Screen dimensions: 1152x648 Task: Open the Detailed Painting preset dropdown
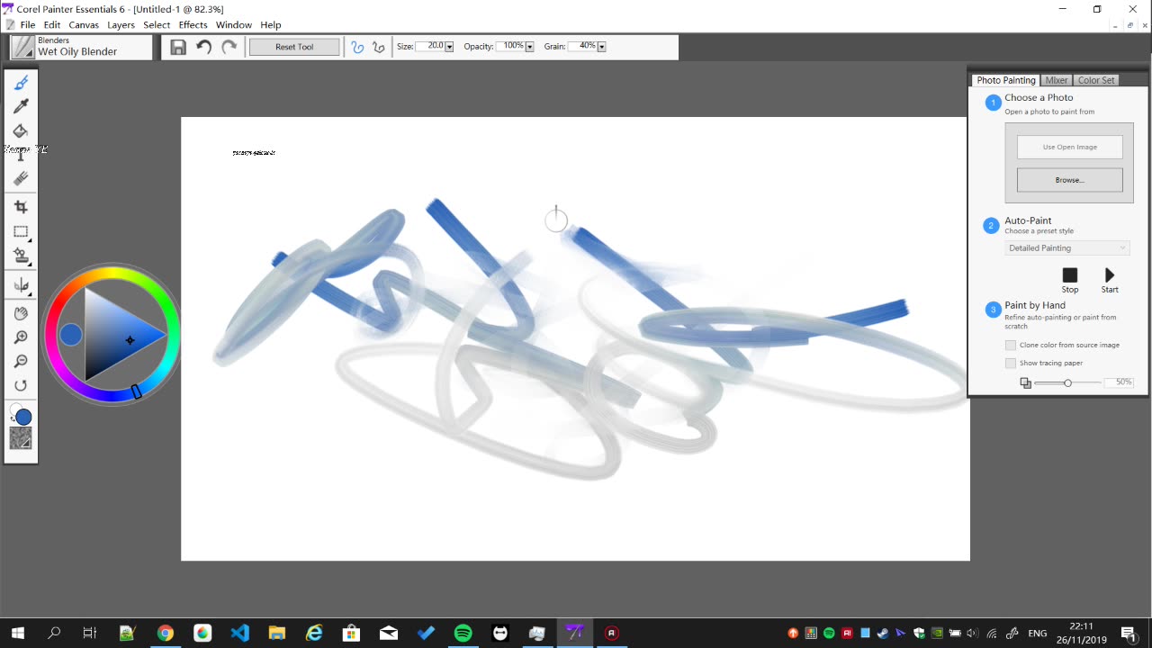click(1066, 247)
